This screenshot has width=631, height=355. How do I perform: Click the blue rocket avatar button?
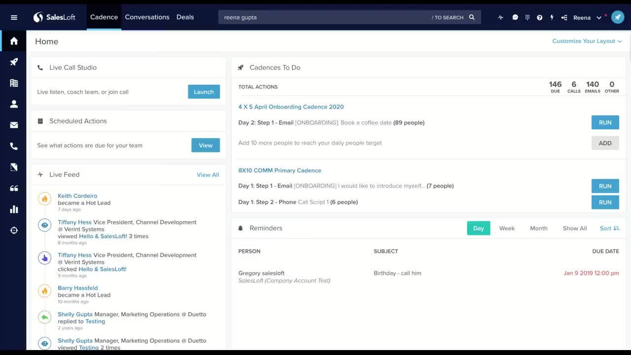(x=618, y=17)
